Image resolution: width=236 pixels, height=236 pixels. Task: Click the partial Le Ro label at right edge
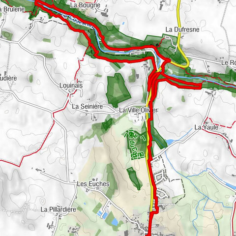pos(229,62)
